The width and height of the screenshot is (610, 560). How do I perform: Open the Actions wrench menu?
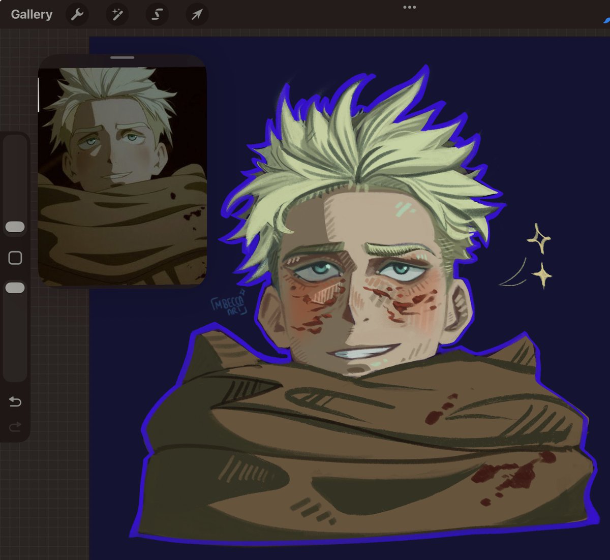coord(77,14)
